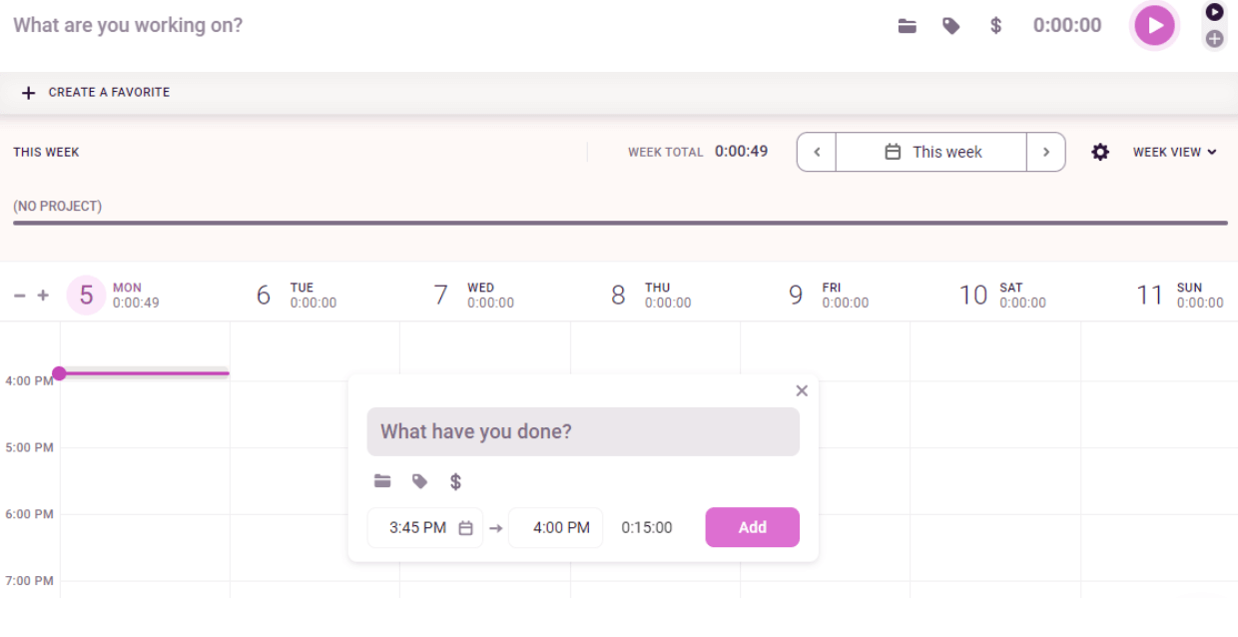
Task: Close the time entry popup
Action: pyautogui.click(x=802, y=390)
